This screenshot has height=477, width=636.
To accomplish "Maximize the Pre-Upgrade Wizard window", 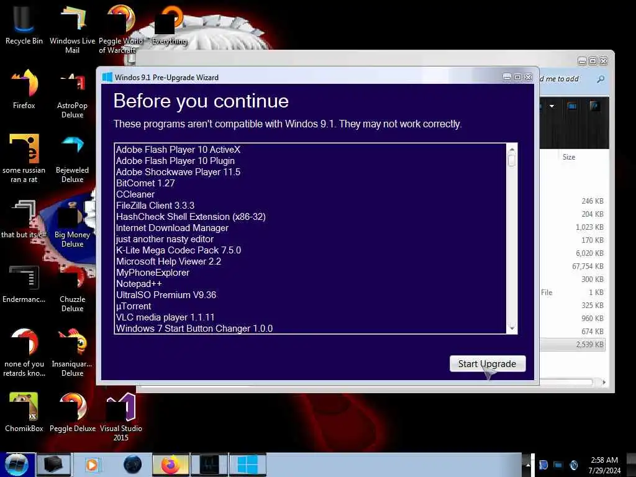I will (517, 77).
